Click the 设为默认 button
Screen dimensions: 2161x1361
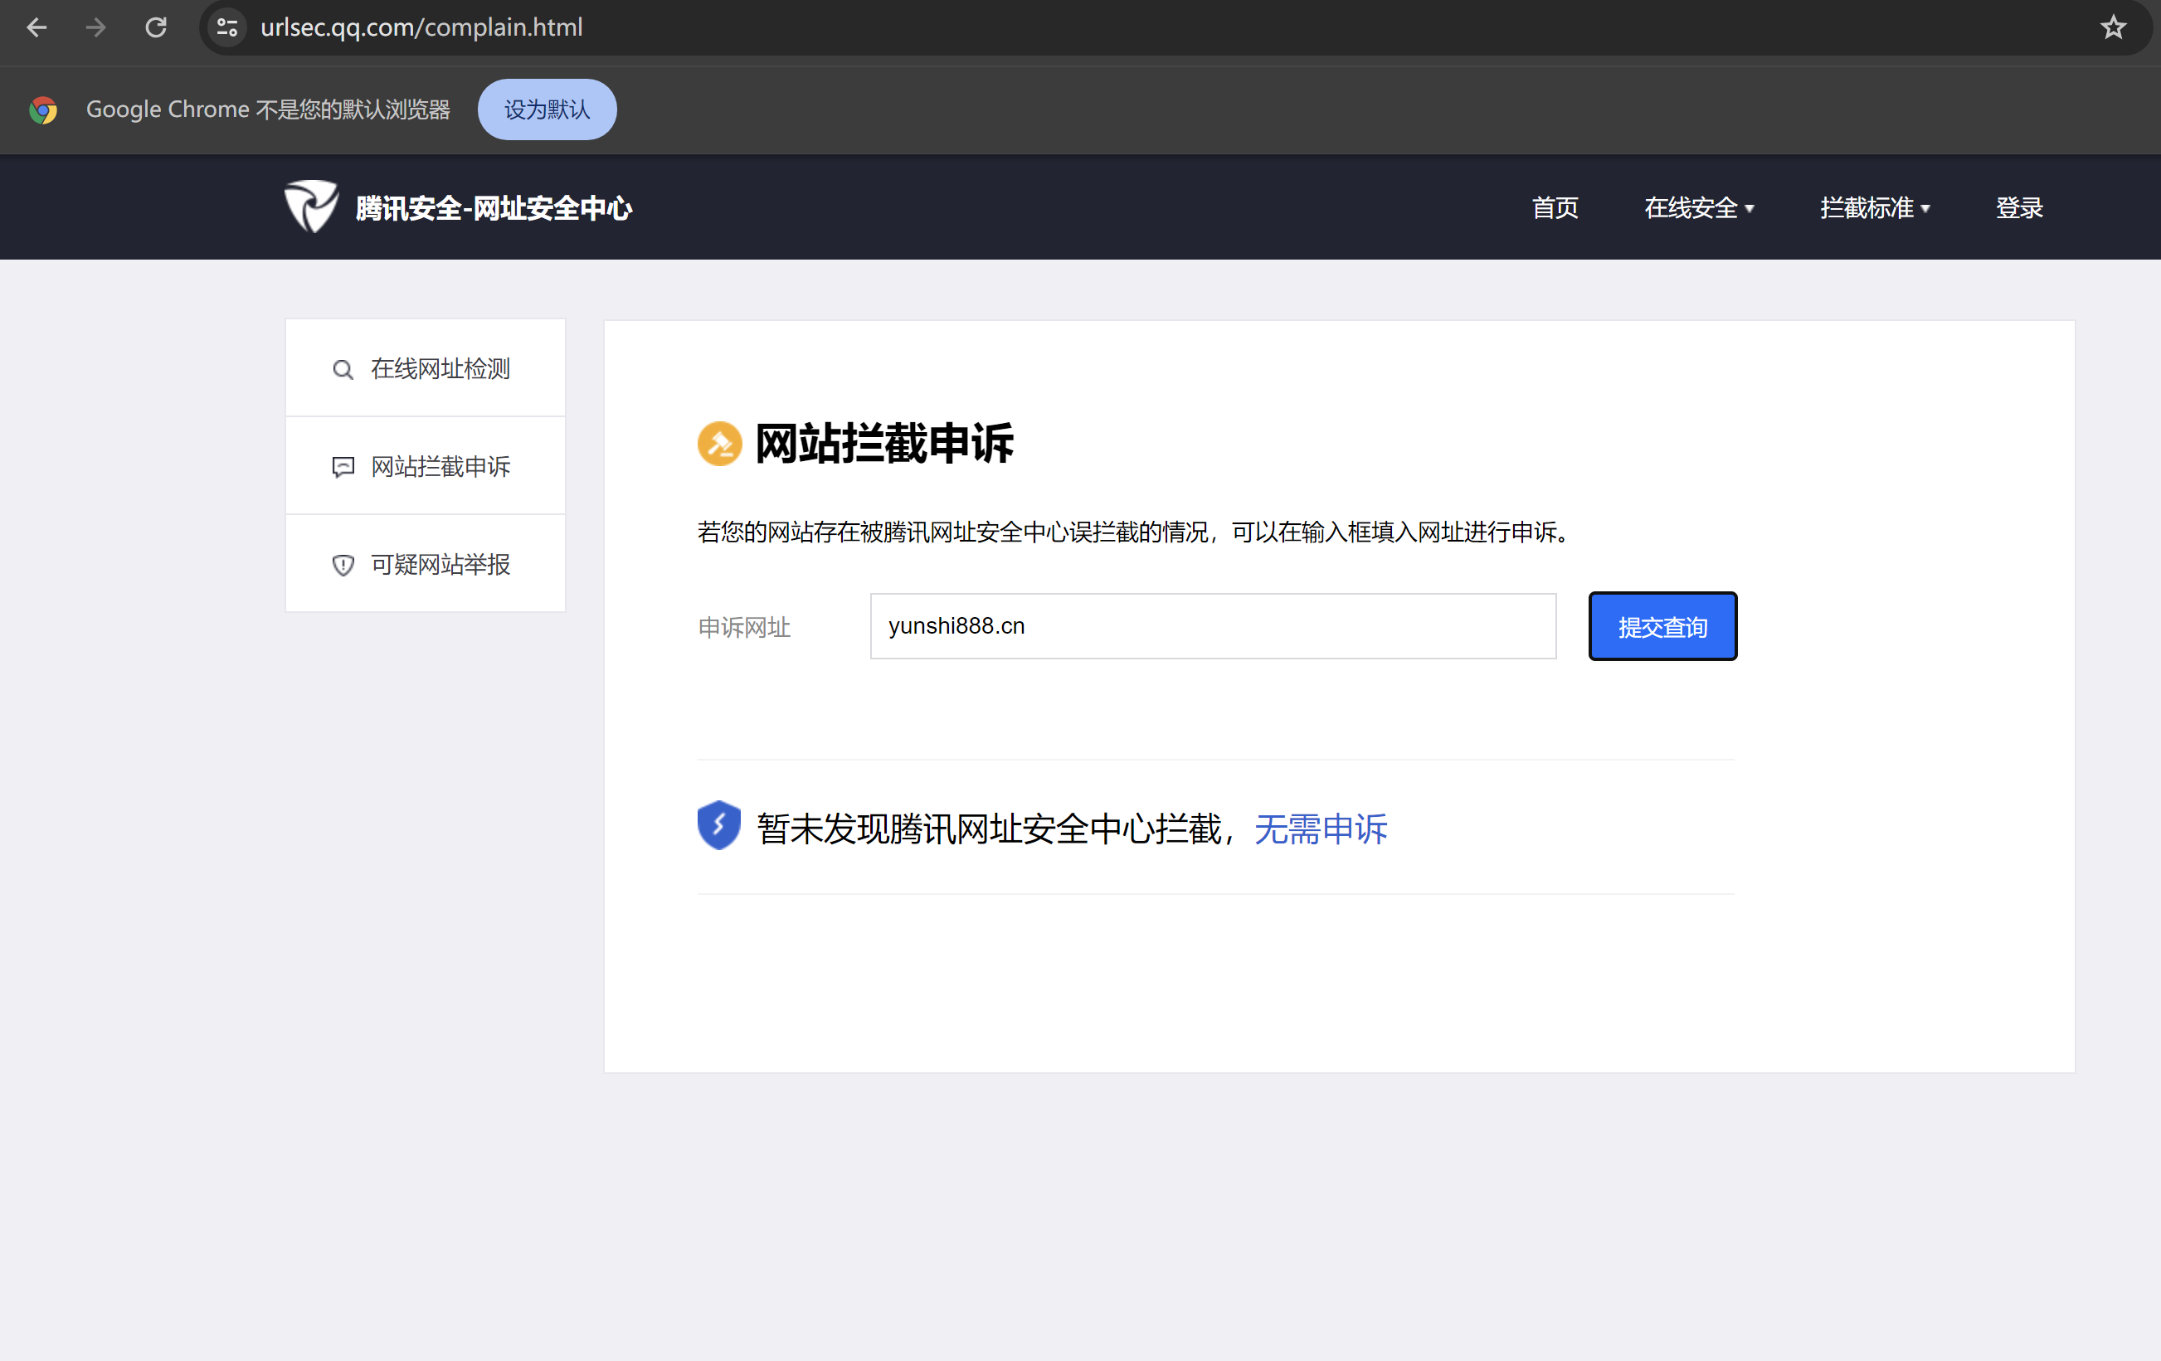(x=547, y=109)
